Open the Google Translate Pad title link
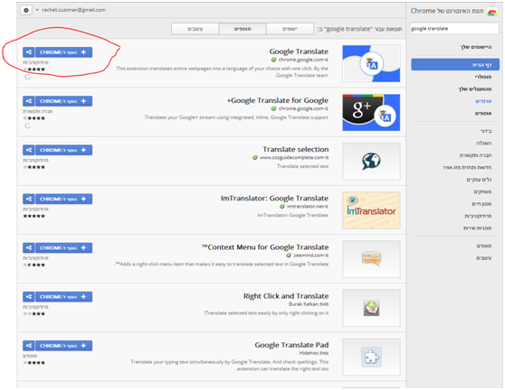The image size is (505, 390). (x=291, y=345)
